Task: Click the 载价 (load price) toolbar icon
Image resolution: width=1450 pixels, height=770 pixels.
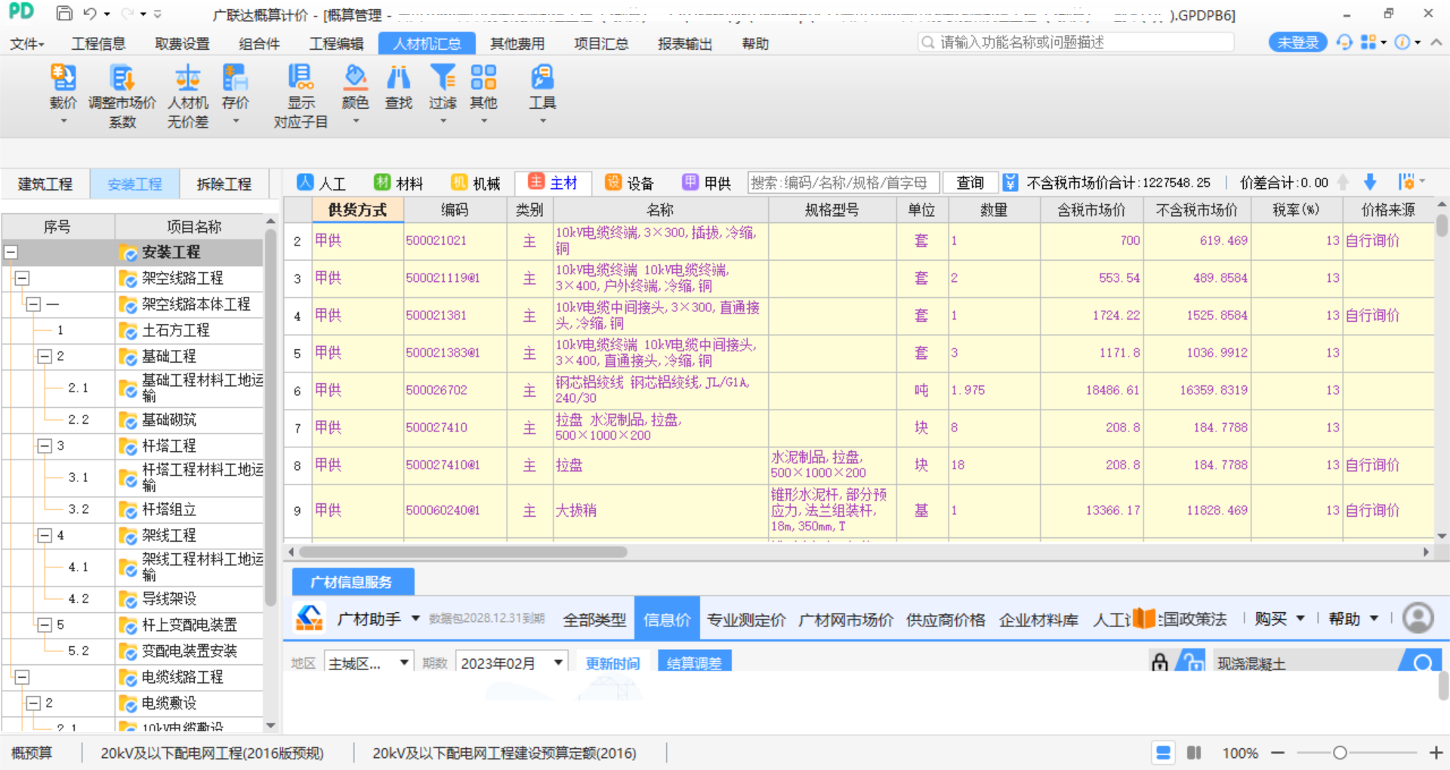Action: point(63,78)
